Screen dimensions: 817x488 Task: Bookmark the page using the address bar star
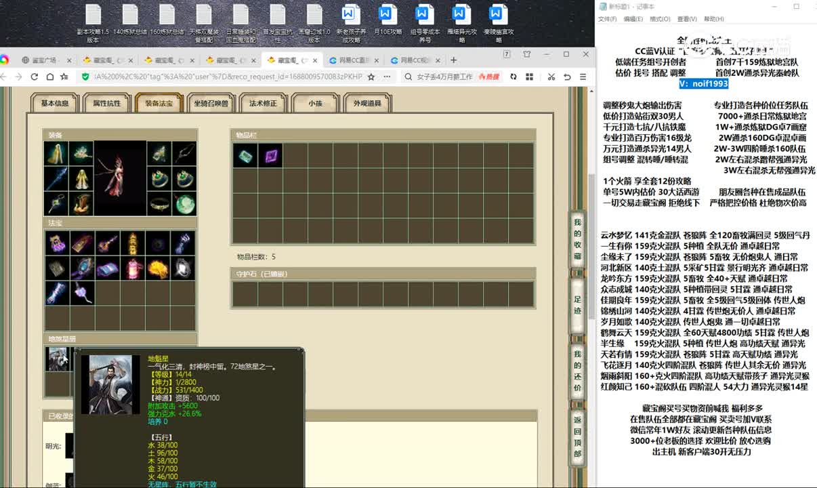tap(371, 77)
